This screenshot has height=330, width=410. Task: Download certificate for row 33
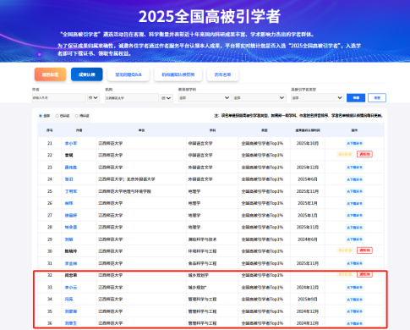[x=354, y=288]
